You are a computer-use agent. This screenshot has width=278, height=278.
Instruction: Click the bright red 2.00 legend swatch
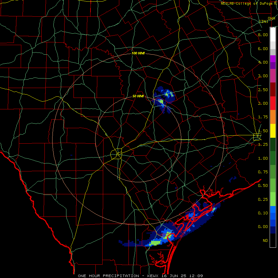click(273, 103)
